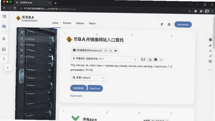Image resolution: width=215 pixels, height=121 pixels.
Task: Open the vertical dots menu in left sidebar
Action: click(x=4, y=59)
